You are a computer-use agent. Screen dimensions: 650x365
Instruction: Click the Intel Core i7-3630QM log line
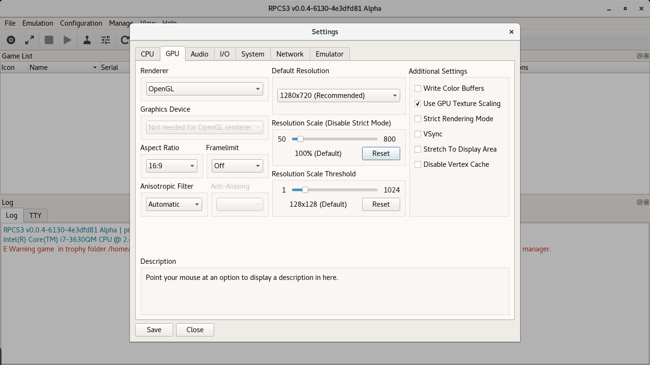point(67,240)
